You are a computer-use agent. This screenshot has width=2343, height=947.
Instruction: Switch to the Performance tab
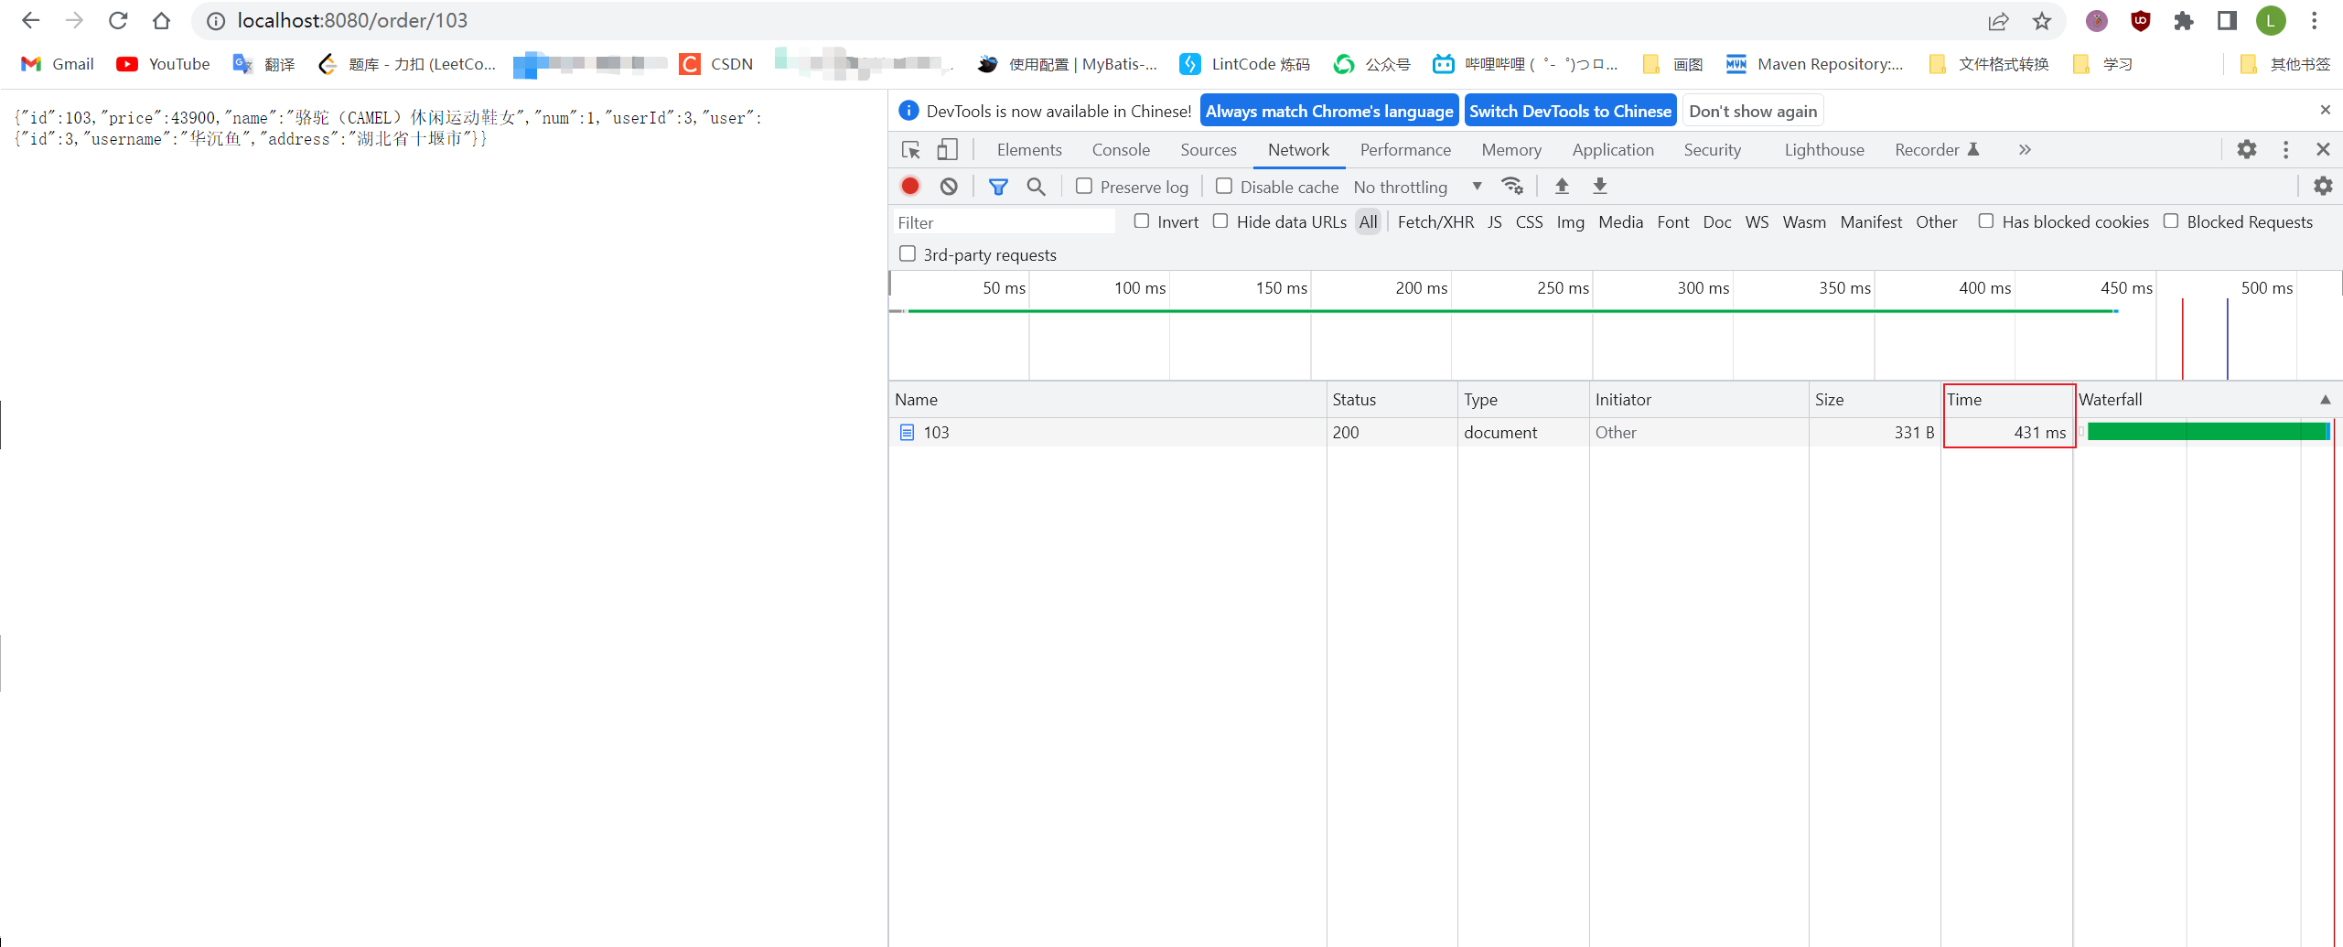(1405, 149)
